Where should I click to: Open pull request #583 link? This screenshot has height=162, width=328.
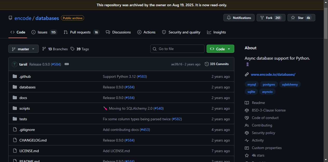[x=142, y=76]
